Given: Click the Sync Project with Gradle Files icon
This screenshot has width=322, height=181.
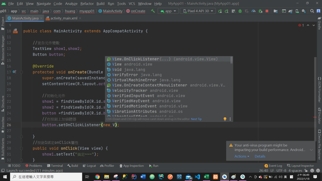Looking at the screenshot, I should (290, 11).
